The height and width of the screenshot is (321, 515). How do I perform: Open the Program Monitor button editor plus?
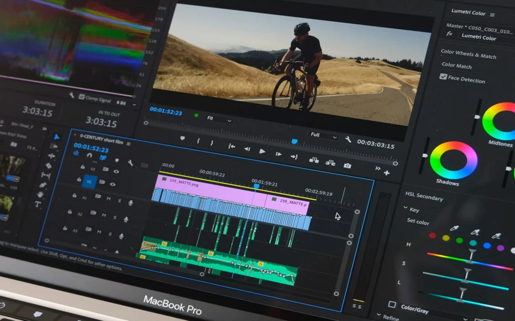coord(387,173)
